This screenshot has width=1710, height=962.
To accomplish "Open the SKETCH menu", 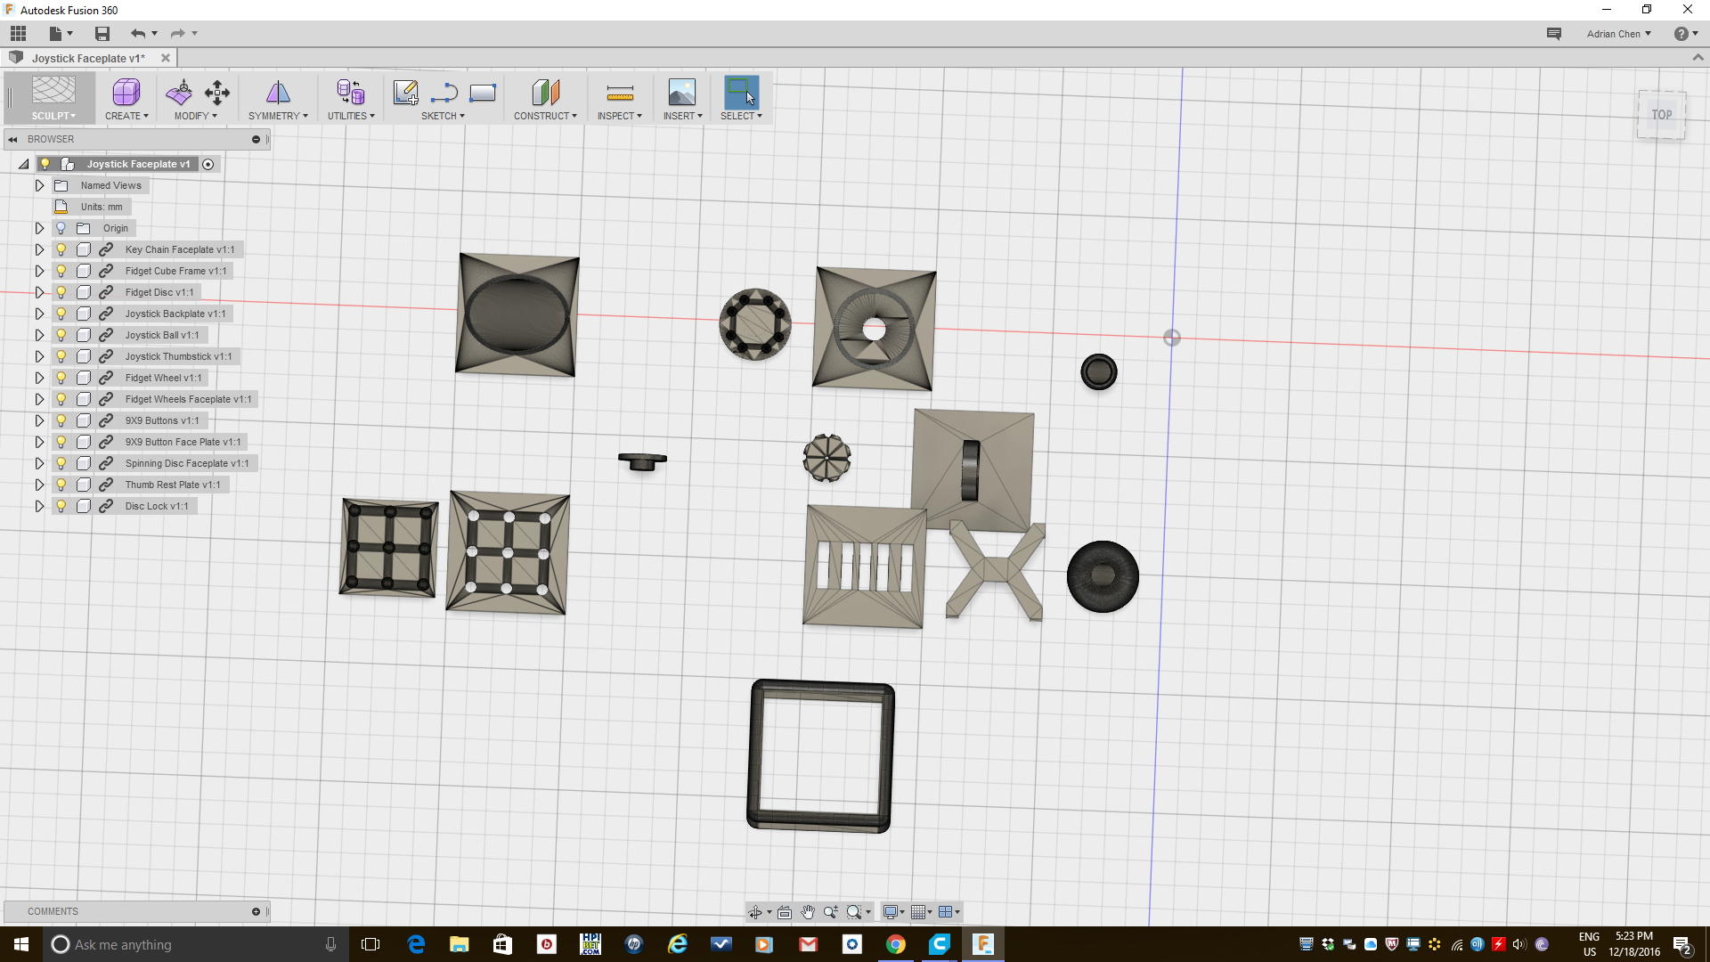I will pyautogui.click(x=443, y=116).
